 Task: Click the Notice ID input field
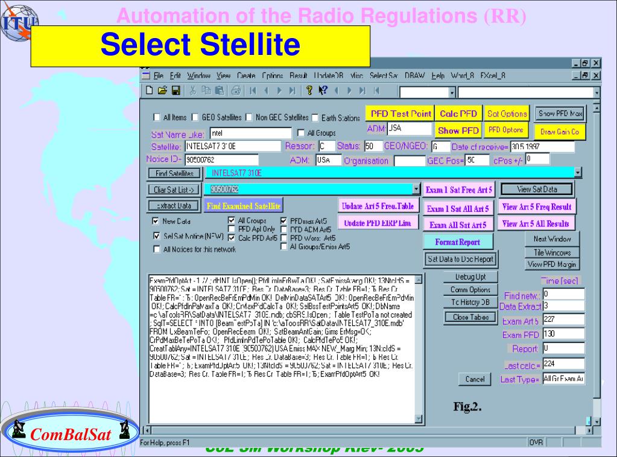click(221, 159)
